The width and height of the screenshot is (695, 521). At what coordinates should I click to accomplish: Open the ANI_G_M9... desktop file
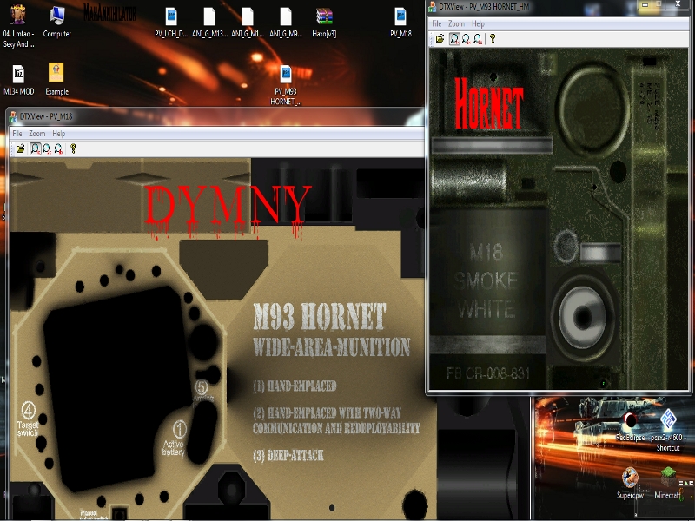(286, 23)
